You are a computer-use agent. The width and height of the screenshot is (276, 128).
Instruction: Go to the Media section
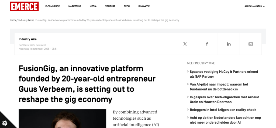point(93,6)
